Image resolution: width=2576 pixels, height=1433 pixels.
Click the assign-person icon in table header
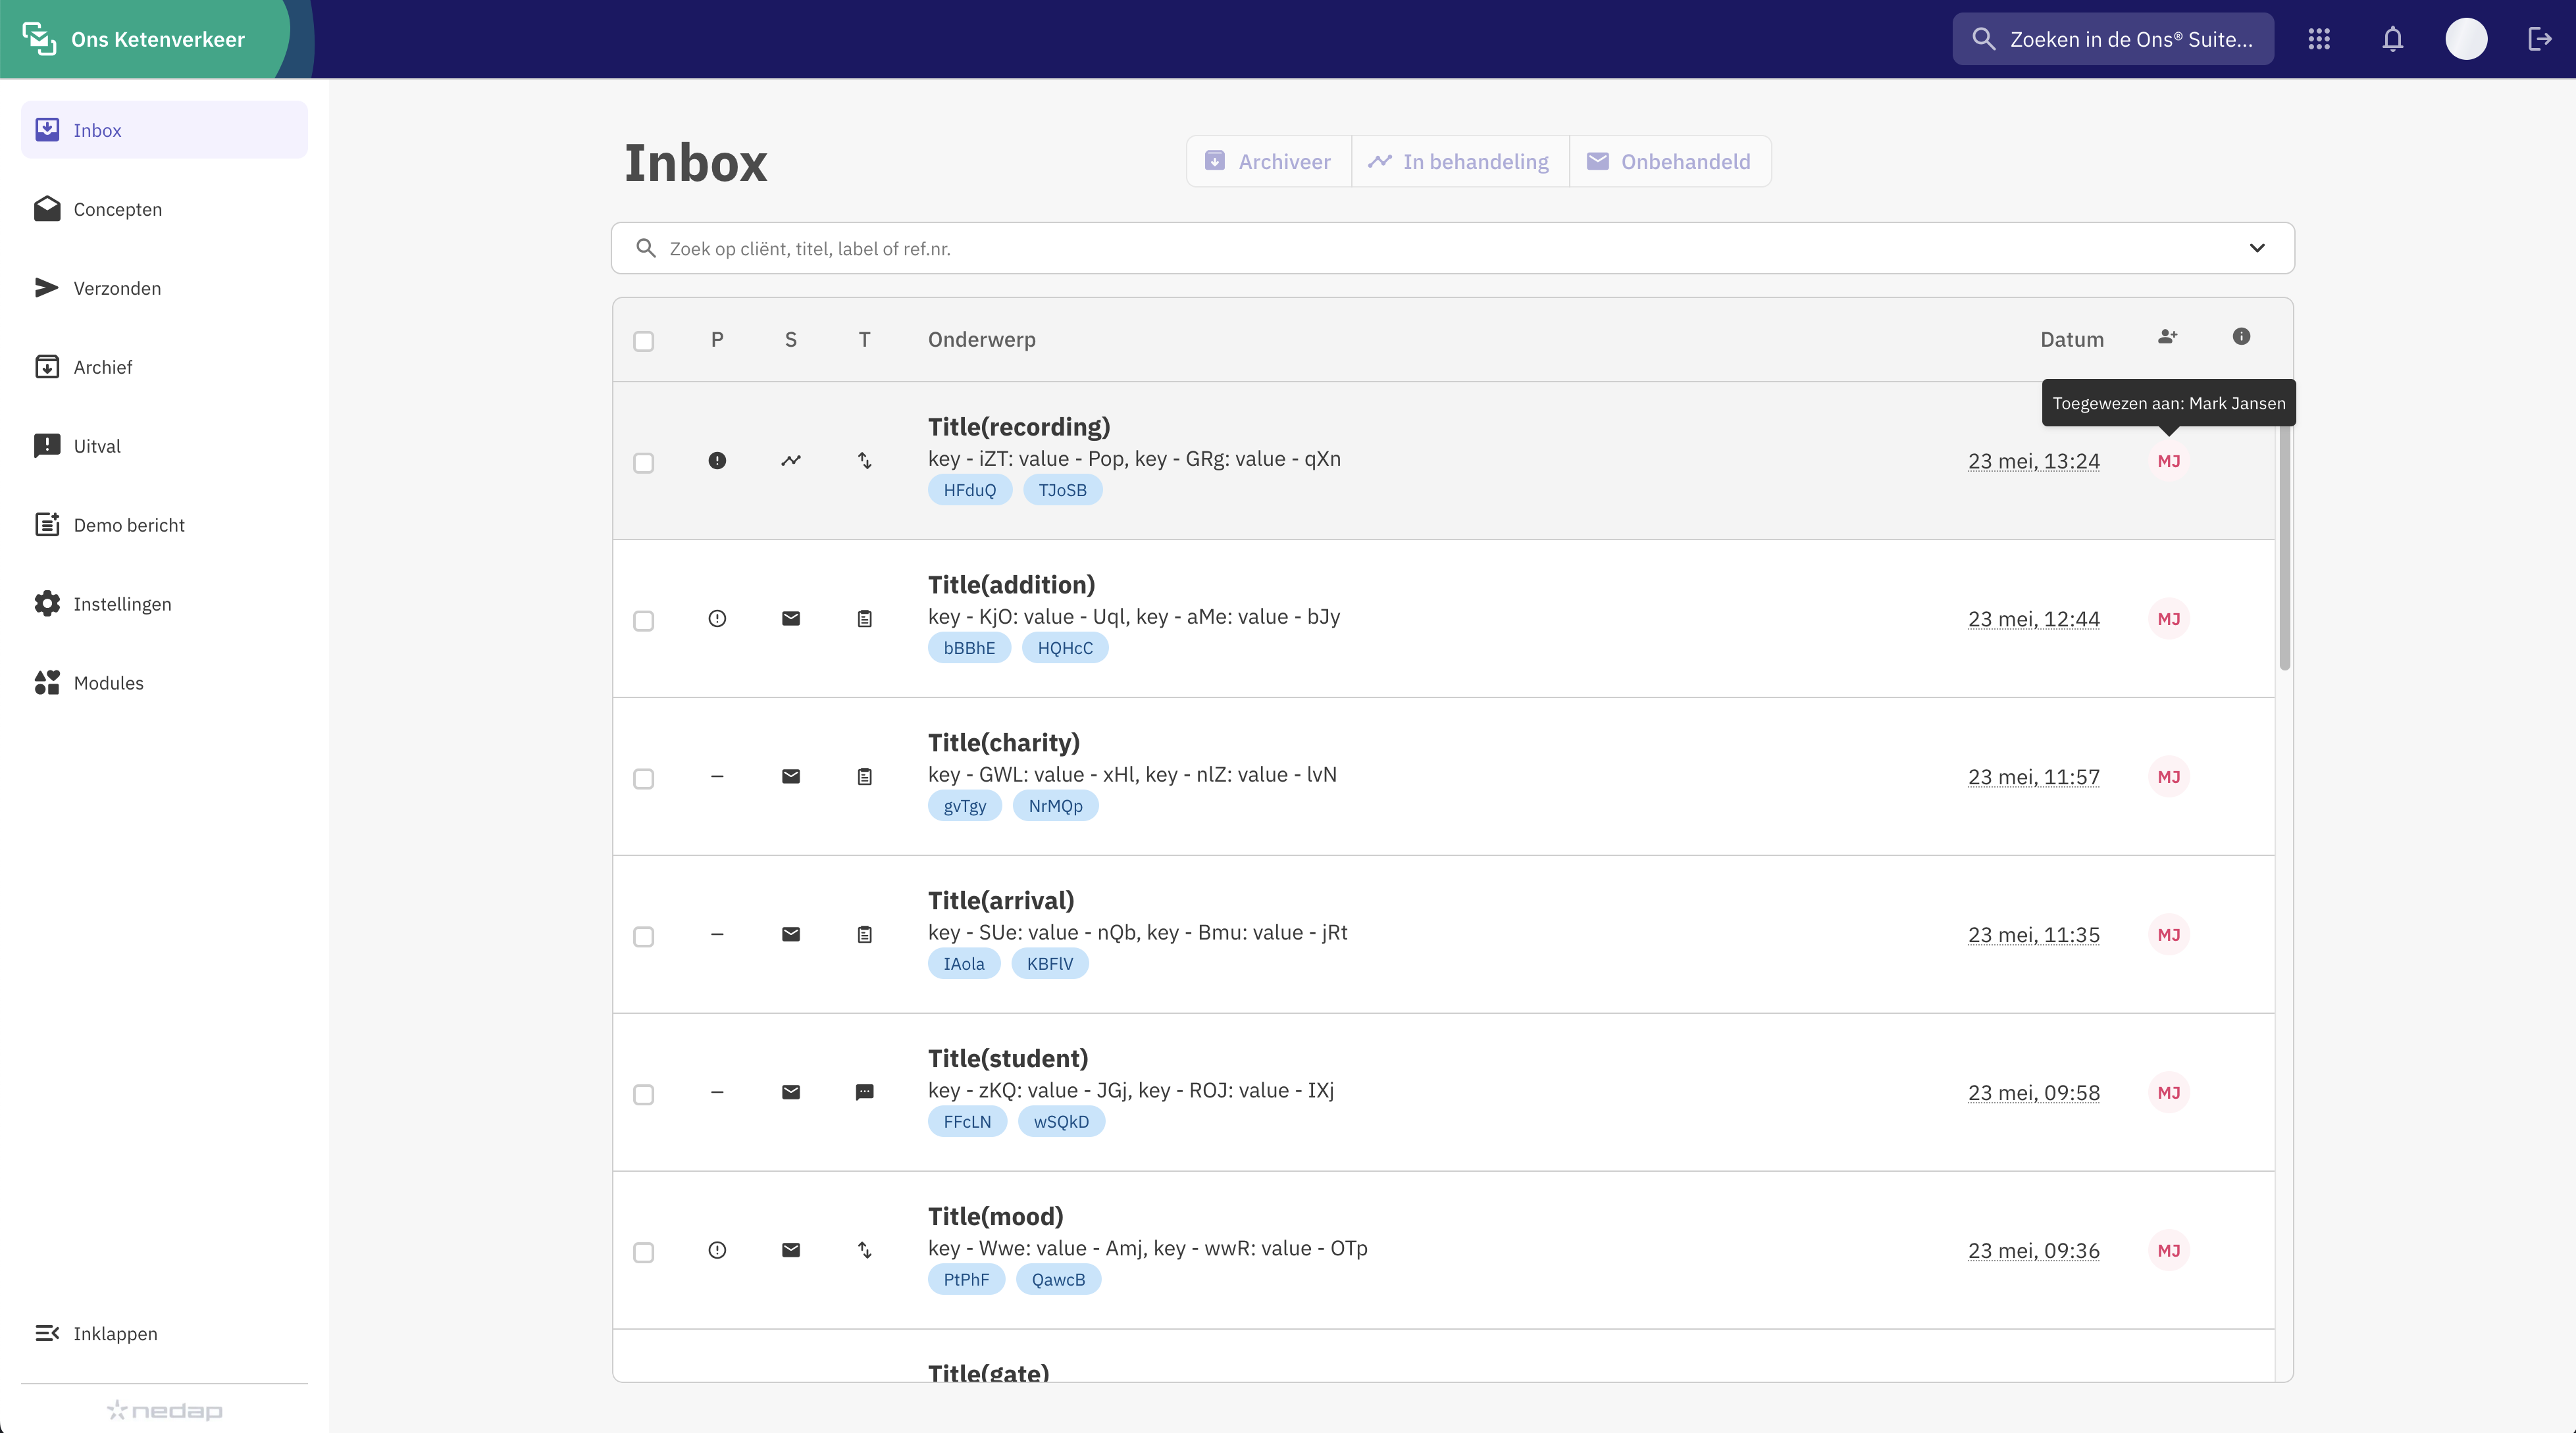pos(2167,337)
